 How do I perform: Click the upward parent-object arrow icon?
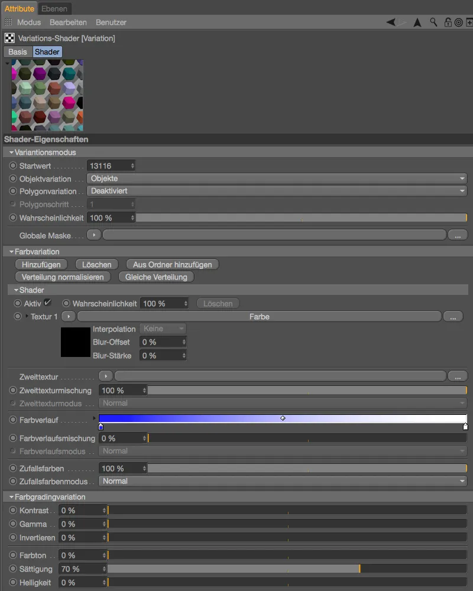417,22
